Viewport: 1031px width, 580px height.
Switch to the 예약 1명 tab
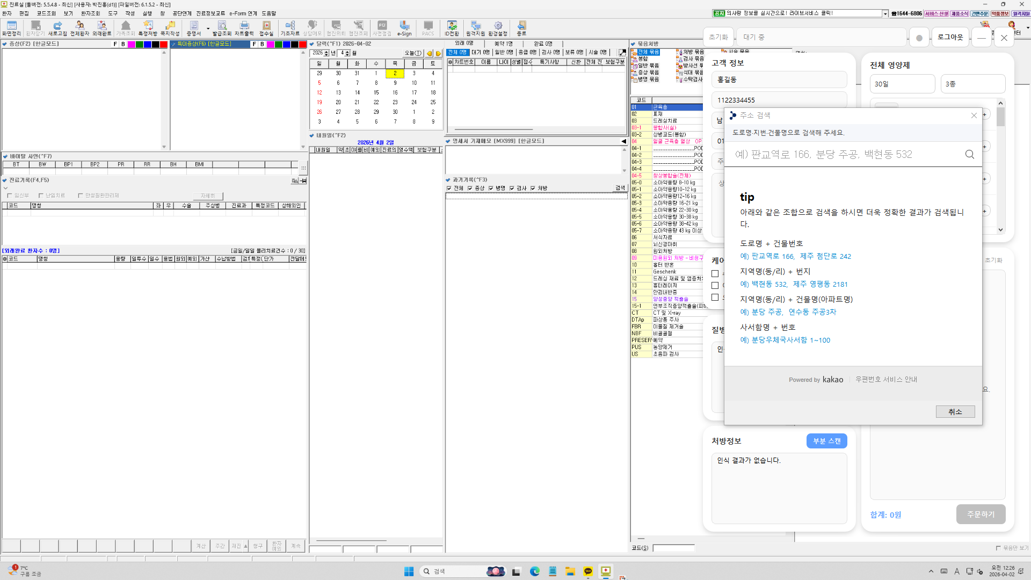click(x=503, y=44)
